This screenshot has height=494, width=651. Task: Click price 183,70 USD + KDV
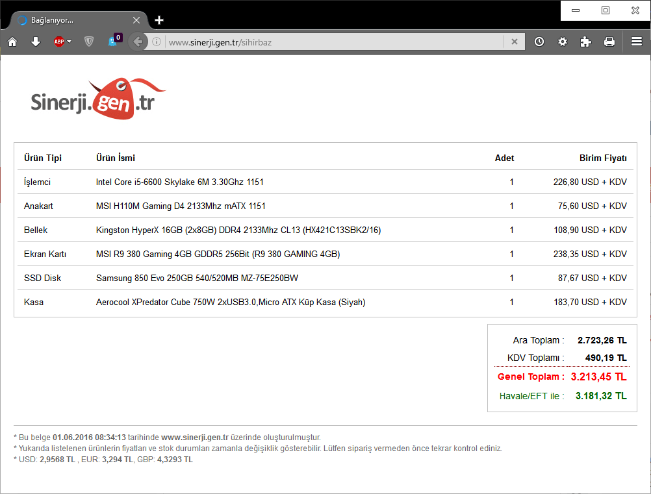590,303
